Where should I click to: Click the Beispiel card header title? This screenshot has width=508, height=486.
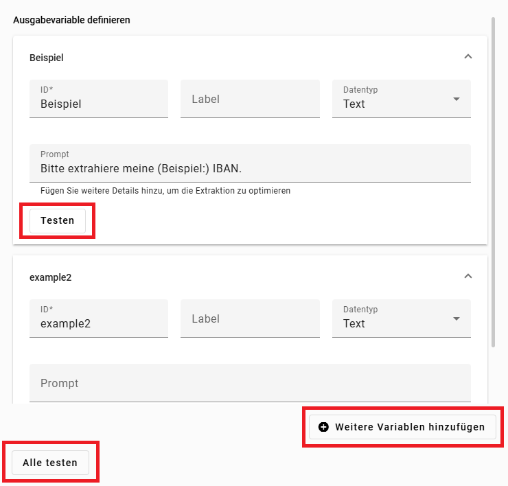[47, 58]
